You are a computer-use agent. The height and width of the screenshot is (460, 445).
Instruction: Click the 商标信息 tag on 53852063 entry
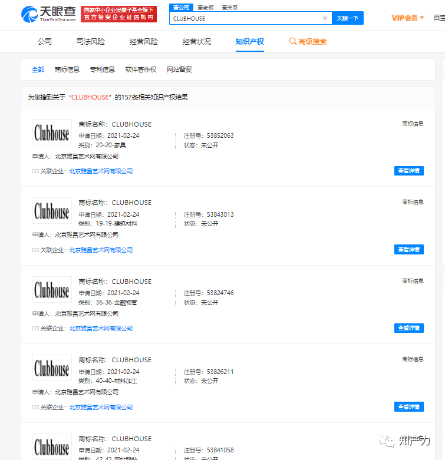(413, 124)
